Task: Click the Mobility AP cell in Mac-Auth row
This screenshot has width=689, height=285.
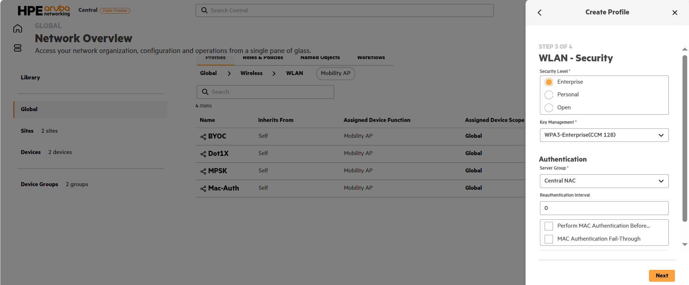Action: 358,188
